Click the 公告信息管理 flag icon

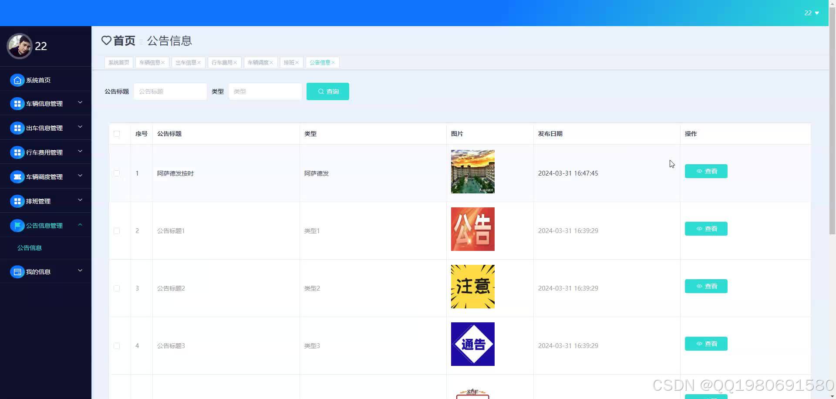[17, 226]
